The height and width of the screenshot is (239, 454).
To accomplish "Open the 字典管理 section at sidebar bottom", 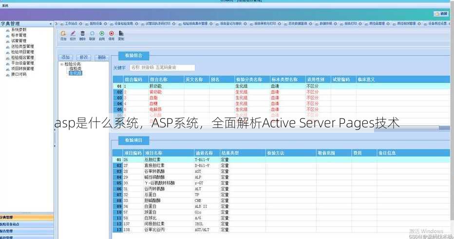I will coord(27,217).
